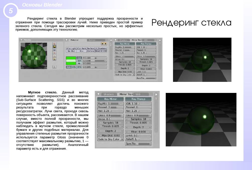Select the Spe color channel button
Screen dimensions: 252x170
(x=79, y=61)
